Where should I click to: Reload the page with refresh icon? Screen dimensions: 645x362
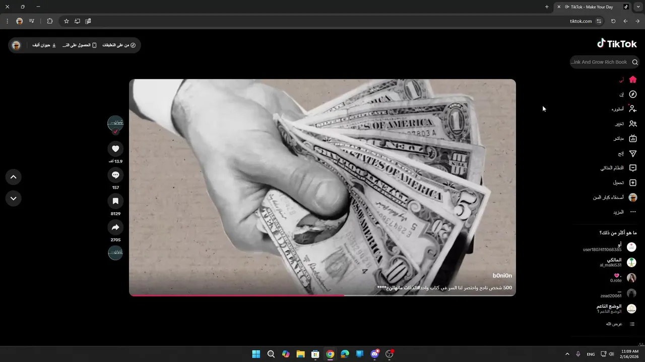(613, 21)
